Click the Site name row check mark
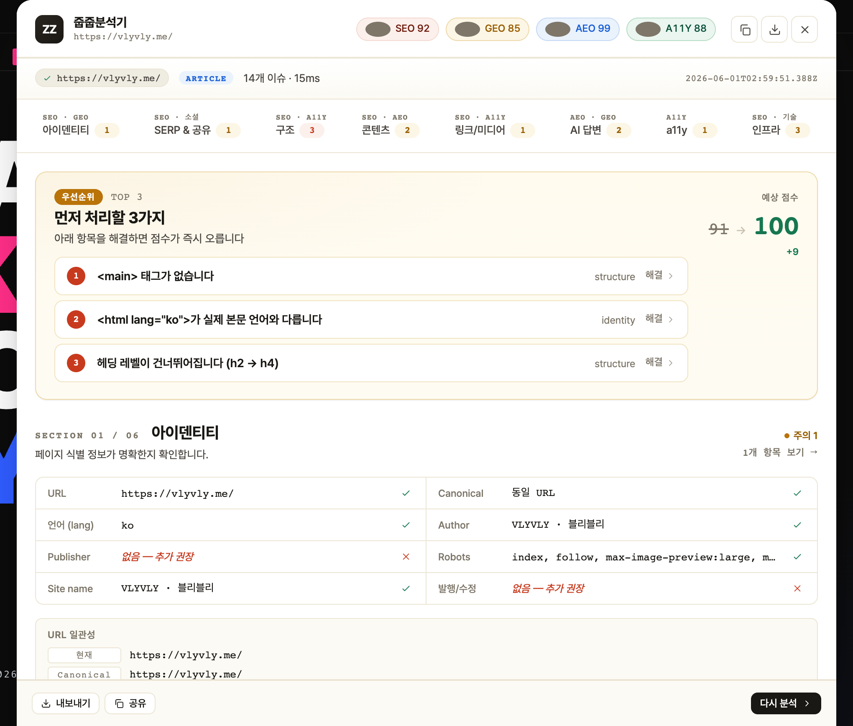853x726 pixels. tap(406, 588)
